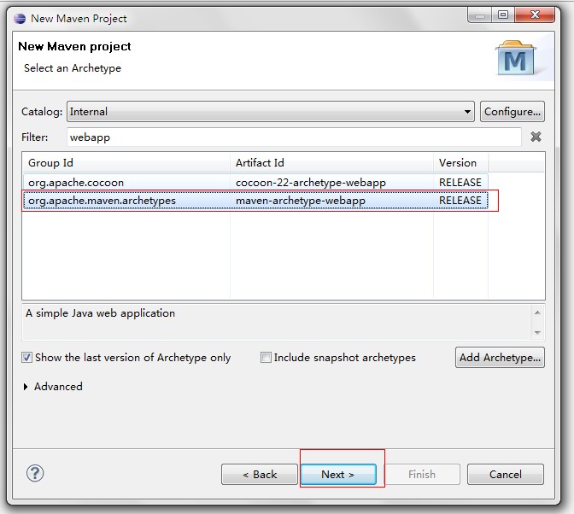Viewport: 574px width, 514px height.
Task: Sort by the Group Id column header
Action: (126, 163)
